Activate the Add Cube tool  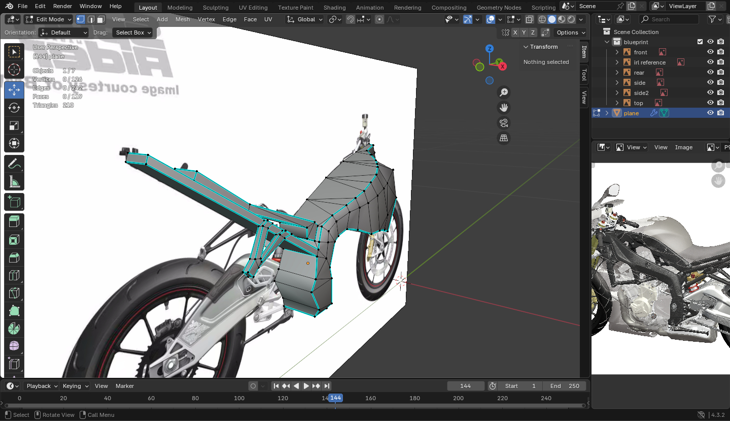pos(14,202)
